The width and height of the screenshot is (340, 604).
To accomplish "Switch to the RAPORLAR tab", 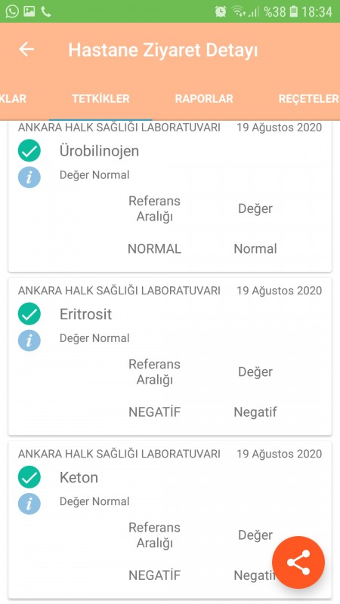I will point(204,99).
